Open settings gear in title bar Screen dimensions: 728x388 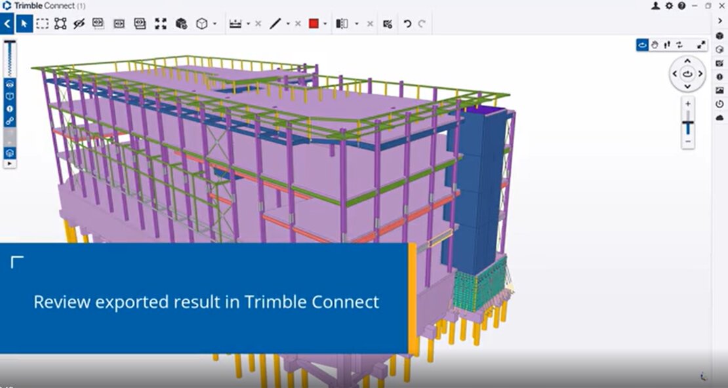[669, 5]
